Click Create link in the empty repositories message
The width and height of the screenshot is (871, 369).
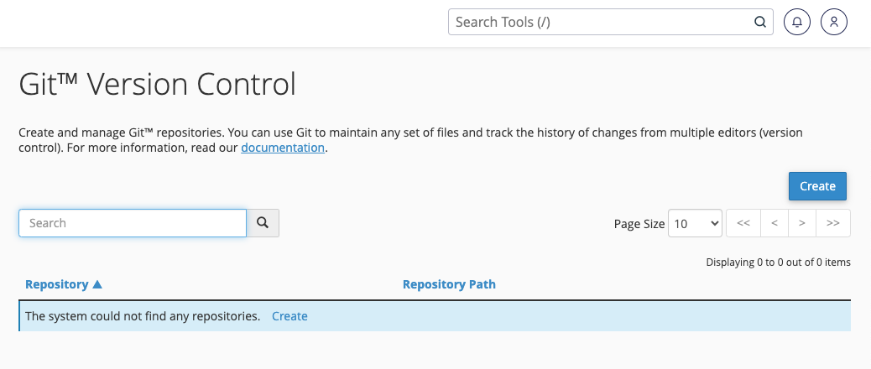point(289,316)
